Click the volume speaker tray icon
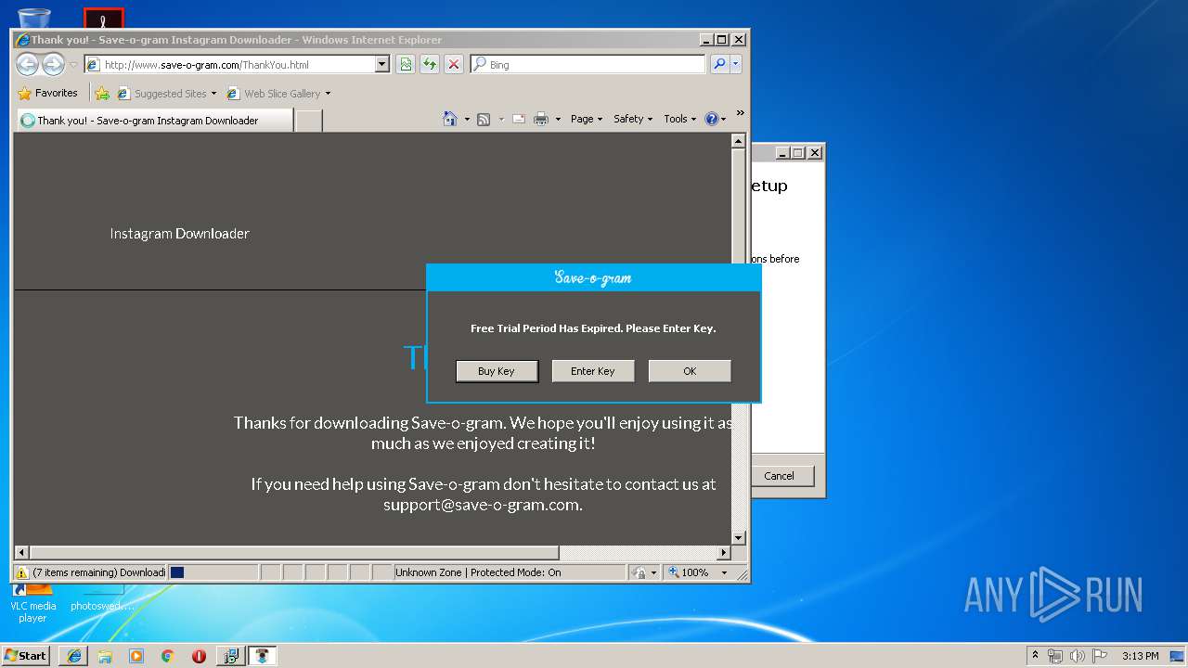The width and height of the screenshot is (1188, 668). pos(1078,656)
